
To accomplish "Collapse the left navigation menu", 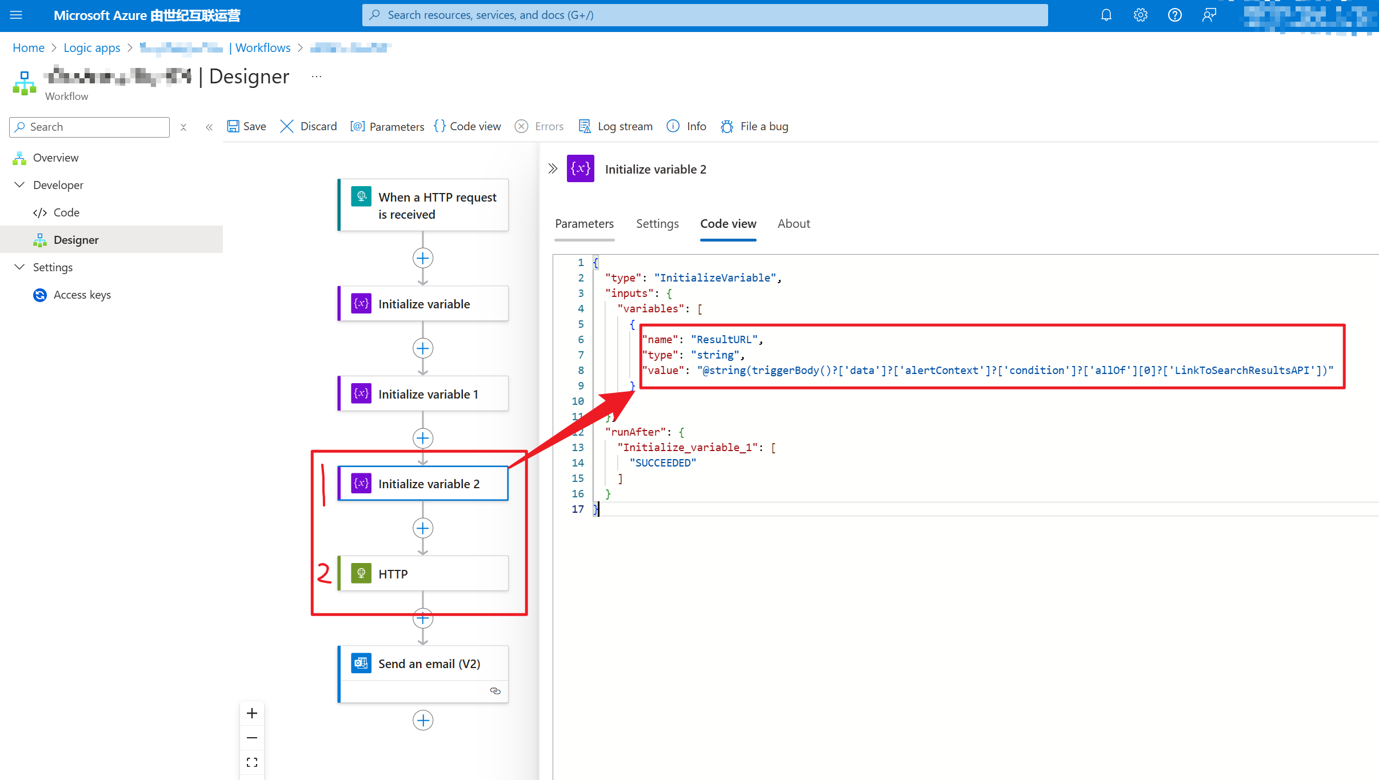I will click(209, 127).
